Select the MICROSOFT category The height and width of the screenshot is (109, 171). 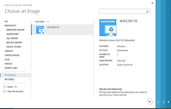tap(10, 26)
